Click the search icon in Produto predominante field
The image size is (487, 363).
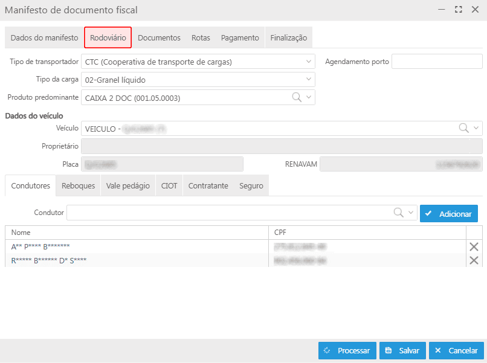pyautogui.click(x=297, y=97)
